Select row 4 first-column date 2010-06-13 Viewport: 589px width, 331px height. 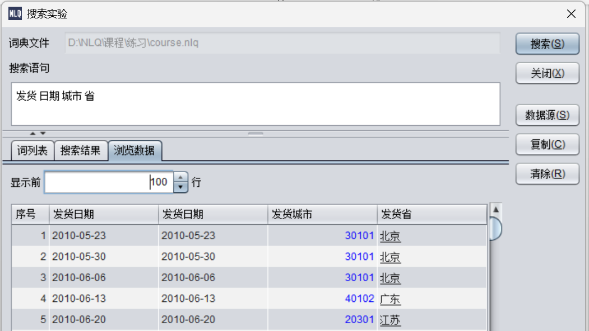click(x=79, y=299)
